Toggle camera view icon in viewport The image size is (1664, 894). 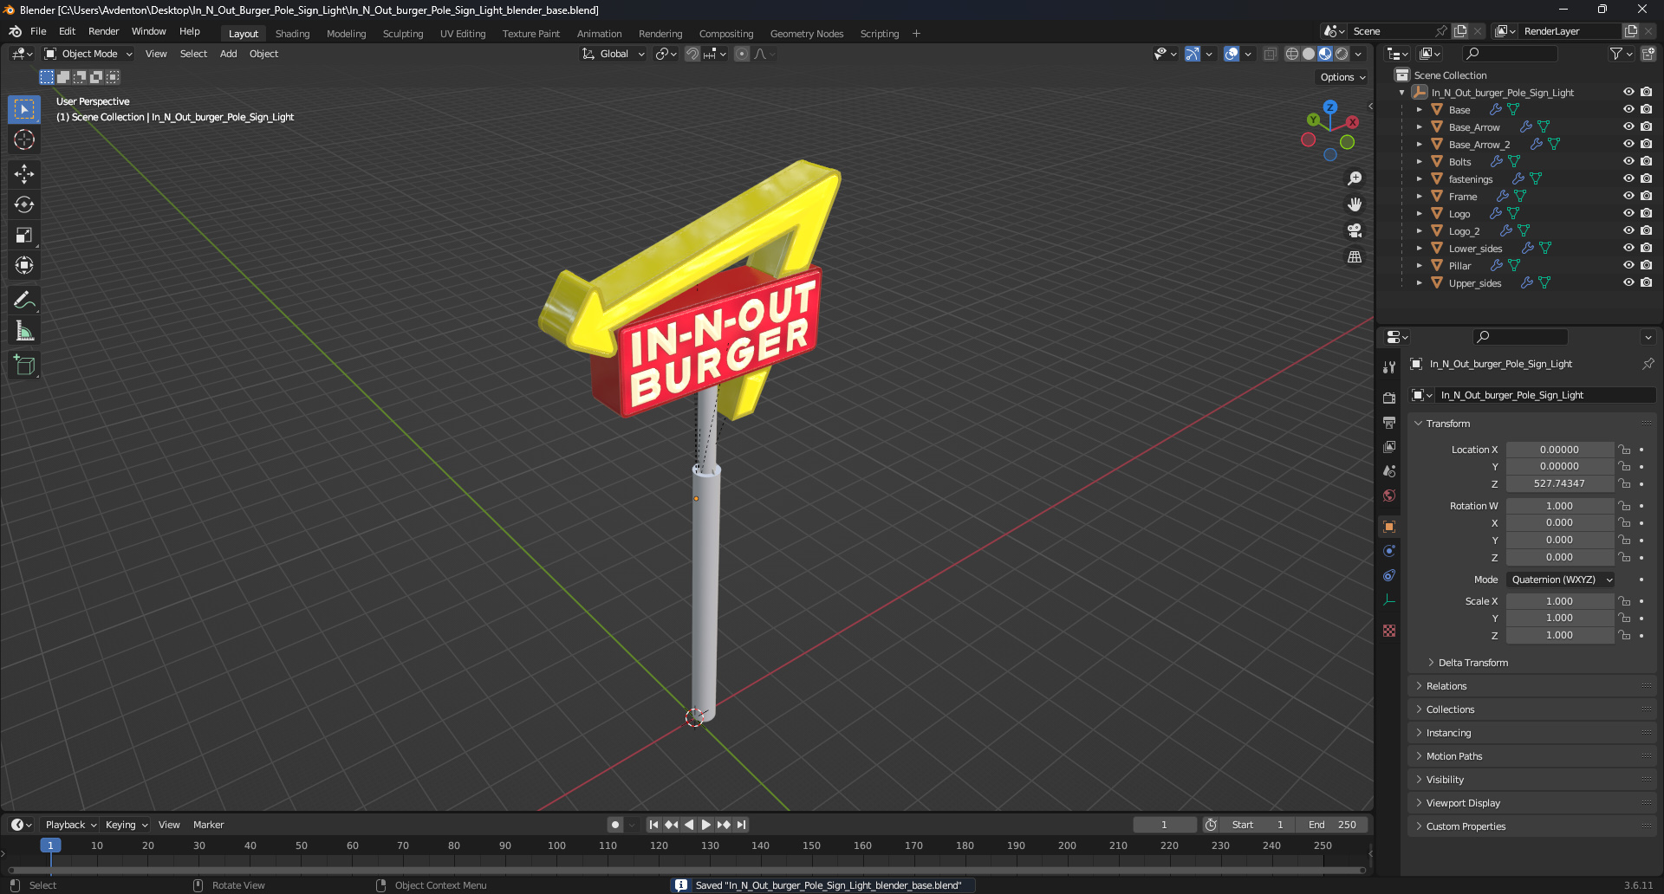tap(1355, 230)
